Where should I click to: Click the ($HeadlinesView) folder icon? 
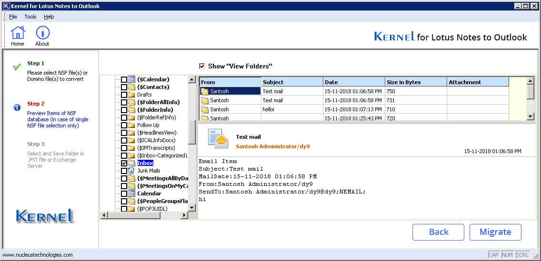(x=131, y=133)
